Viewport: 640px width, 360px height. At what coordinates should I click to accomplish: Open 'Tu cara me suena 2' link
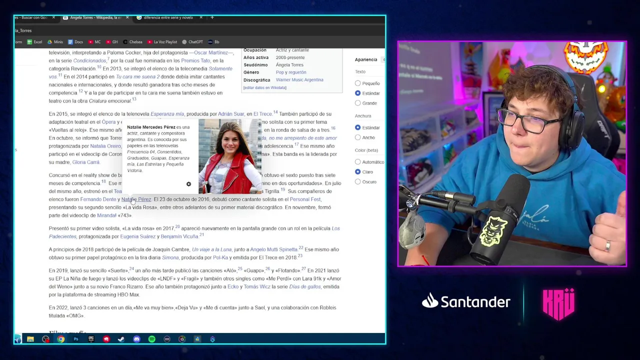pyautogui.click(x=137, y=77)
